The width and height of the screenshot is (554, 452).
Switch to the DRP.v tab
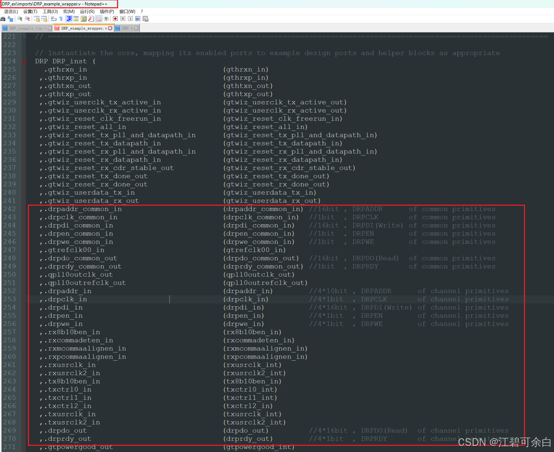click(x=127, y=28)
